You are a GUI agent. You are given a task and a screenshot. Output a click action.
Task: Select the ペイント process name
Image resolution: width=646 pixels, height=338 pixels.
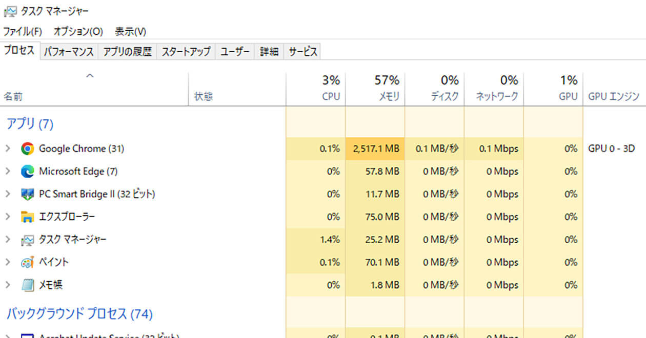(54, 262)
